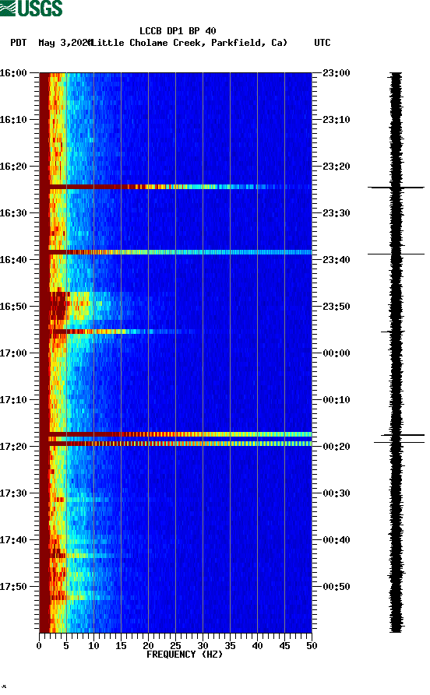Image resolution: width=430 pixels, height=695 pixels.
Task: Click the 23:30 UTC time label
Action: coord(337,212)
